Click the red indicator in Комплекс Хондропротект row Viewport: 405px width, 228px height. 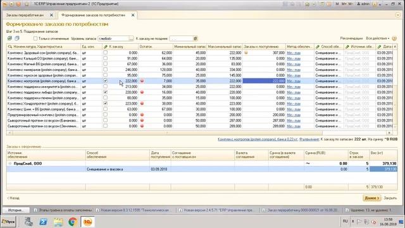[x=142, y=103]
